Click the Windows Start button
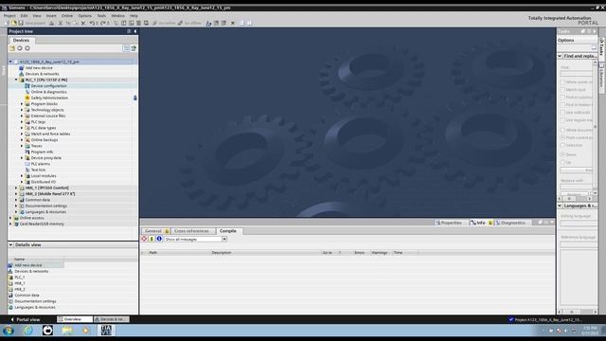 click(x=9, y=331)
